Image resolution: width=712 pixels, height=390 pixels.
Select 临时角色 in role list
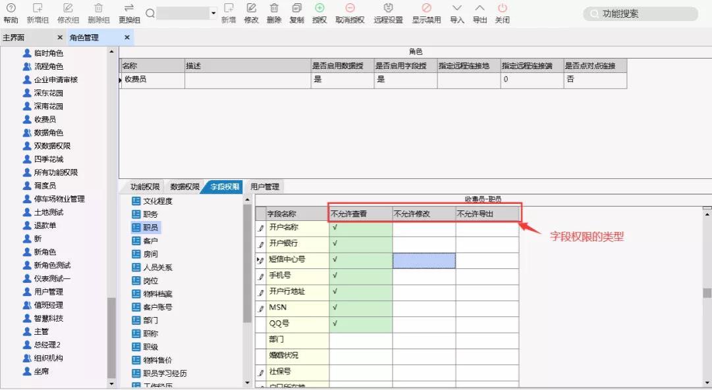pos(49,53)
